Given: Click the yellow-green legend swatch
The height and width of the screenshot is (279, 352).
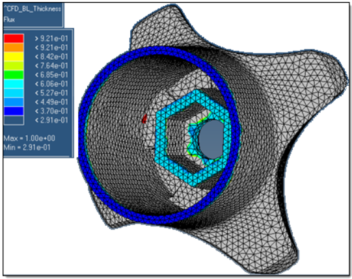Looking at the screenshot, I should (x=14, y=66).
